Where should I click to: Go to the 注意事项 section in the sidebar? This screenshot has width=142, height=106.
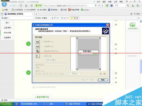pyautogui.click(x=7, y=38)
